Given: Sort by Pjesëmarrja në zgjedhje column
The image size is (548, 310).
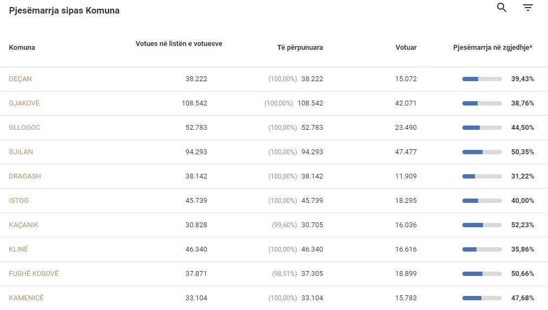Looking at the screenshot, I should point(493,48).
